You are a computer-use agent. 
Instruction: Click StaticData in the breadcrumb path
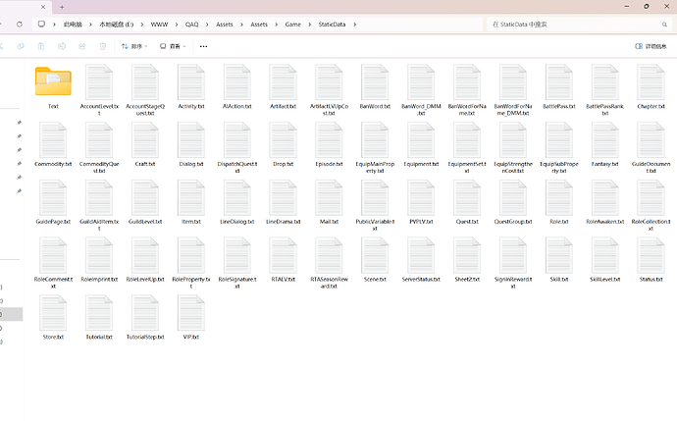click(332, 25)
